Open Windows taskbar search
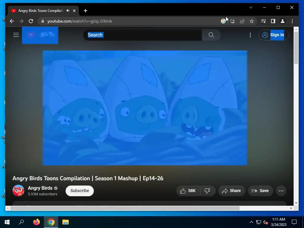The height and width of the screenshot is (228, 304). point(21,222)
